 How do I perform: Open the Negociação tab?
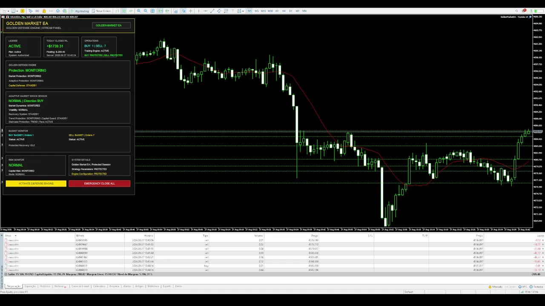point(14,286)
